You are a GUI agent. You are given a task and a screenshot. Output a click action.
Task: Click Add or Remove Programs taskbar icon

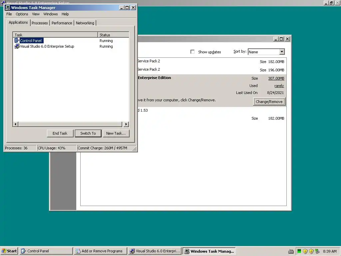78,251
